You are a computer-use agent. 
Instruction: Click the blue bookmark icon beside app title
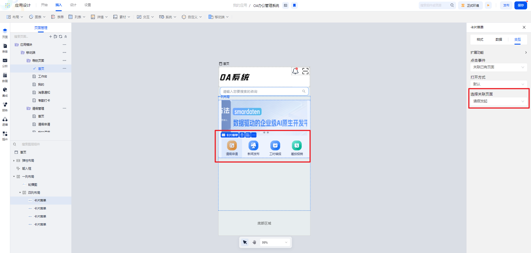tap(295, 5)
